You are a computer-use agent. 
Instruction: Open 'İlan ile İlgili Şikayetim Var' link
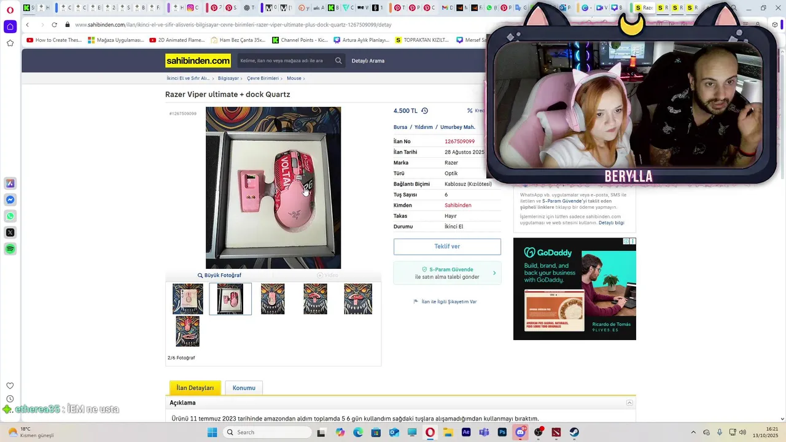pos(449,302)
